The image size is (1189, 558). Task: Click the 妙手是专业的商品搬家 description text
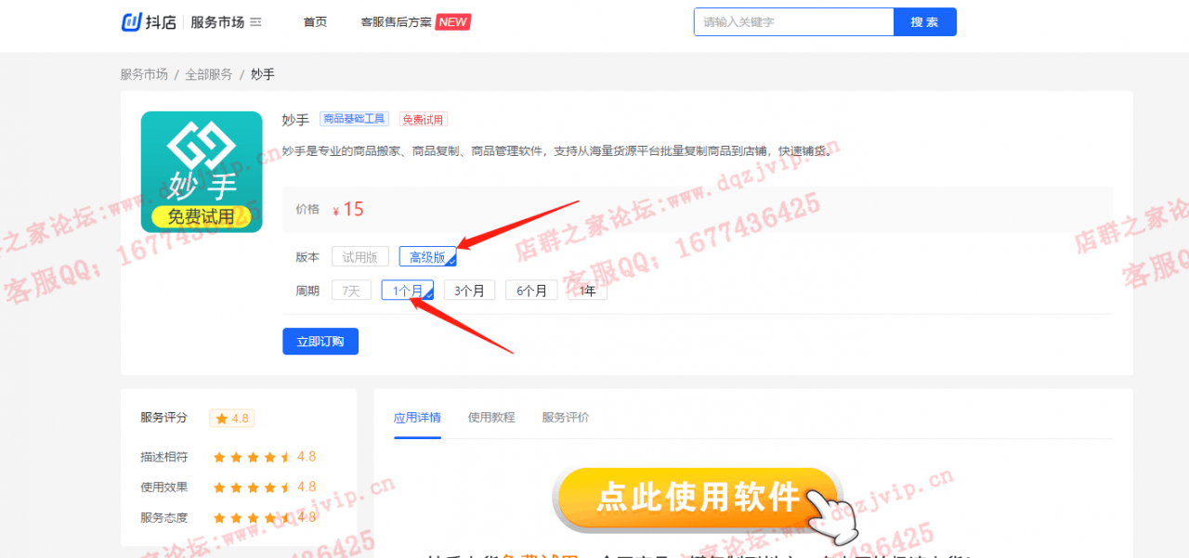pos(557,150)
